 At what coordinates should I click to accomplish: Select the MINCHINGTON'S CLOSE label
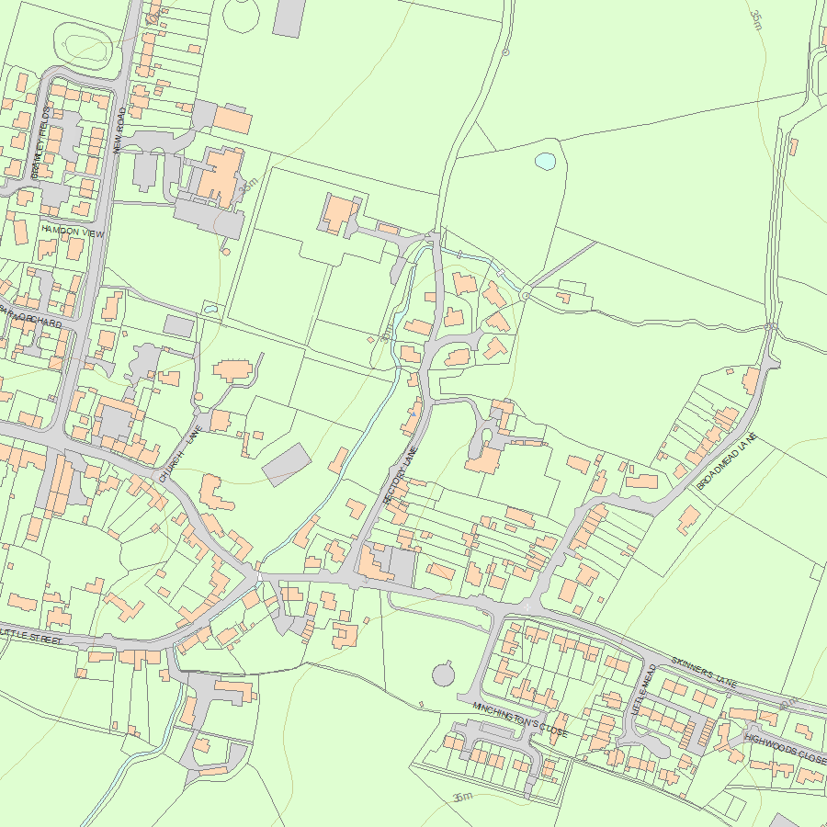(x=519, y=719)
